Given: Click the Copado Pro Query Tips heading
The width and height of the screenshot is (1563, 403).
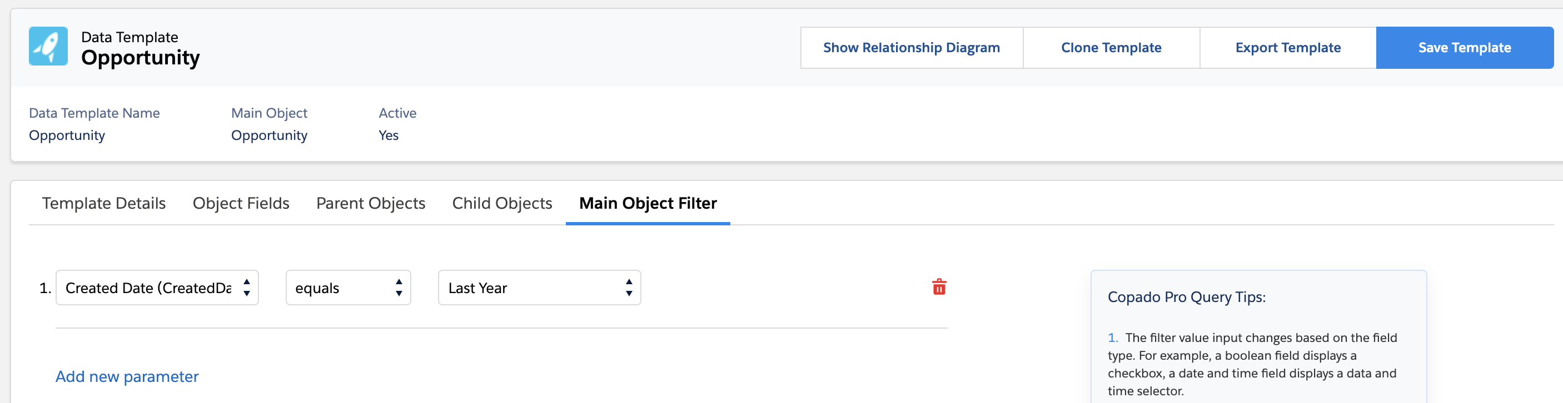Looking at the screenshot, I should point(1186,297).
